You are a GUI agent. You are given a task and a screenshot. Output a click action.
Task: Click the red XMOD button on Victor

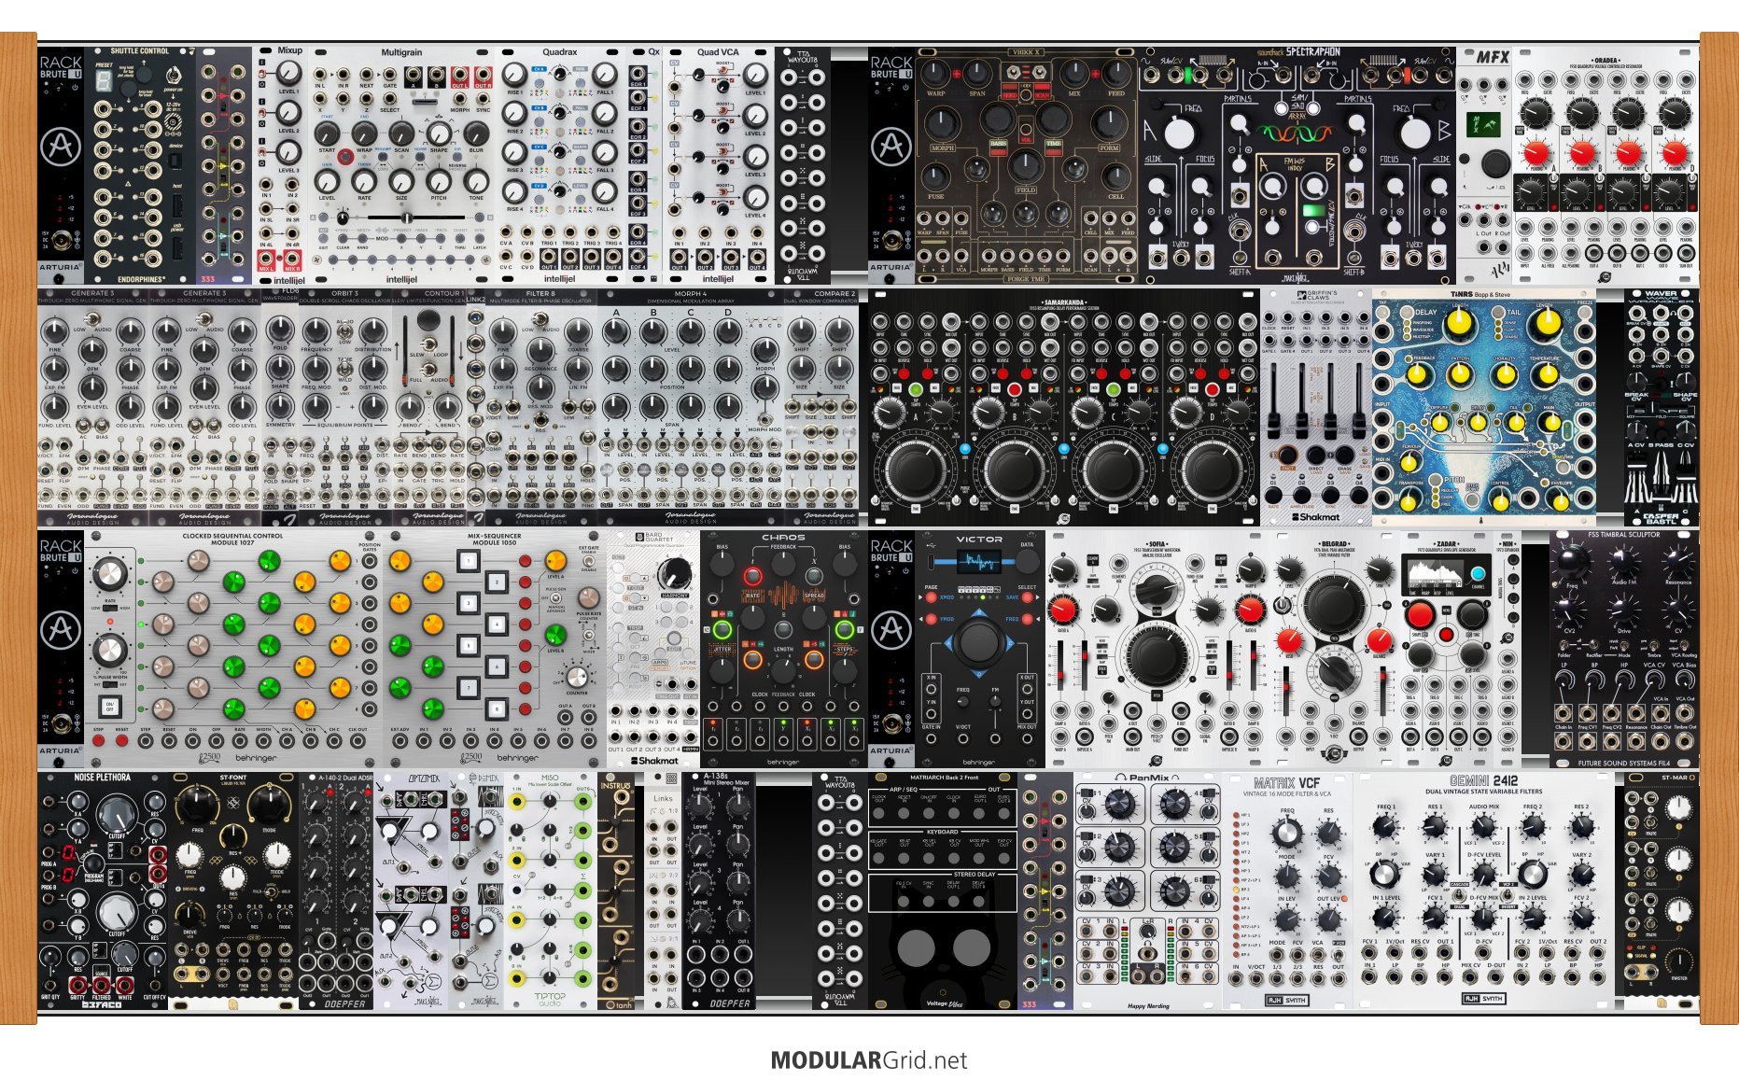[930, 597]
